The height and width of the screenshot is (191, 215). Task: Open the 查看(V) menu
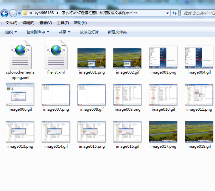tap(46, 23)
